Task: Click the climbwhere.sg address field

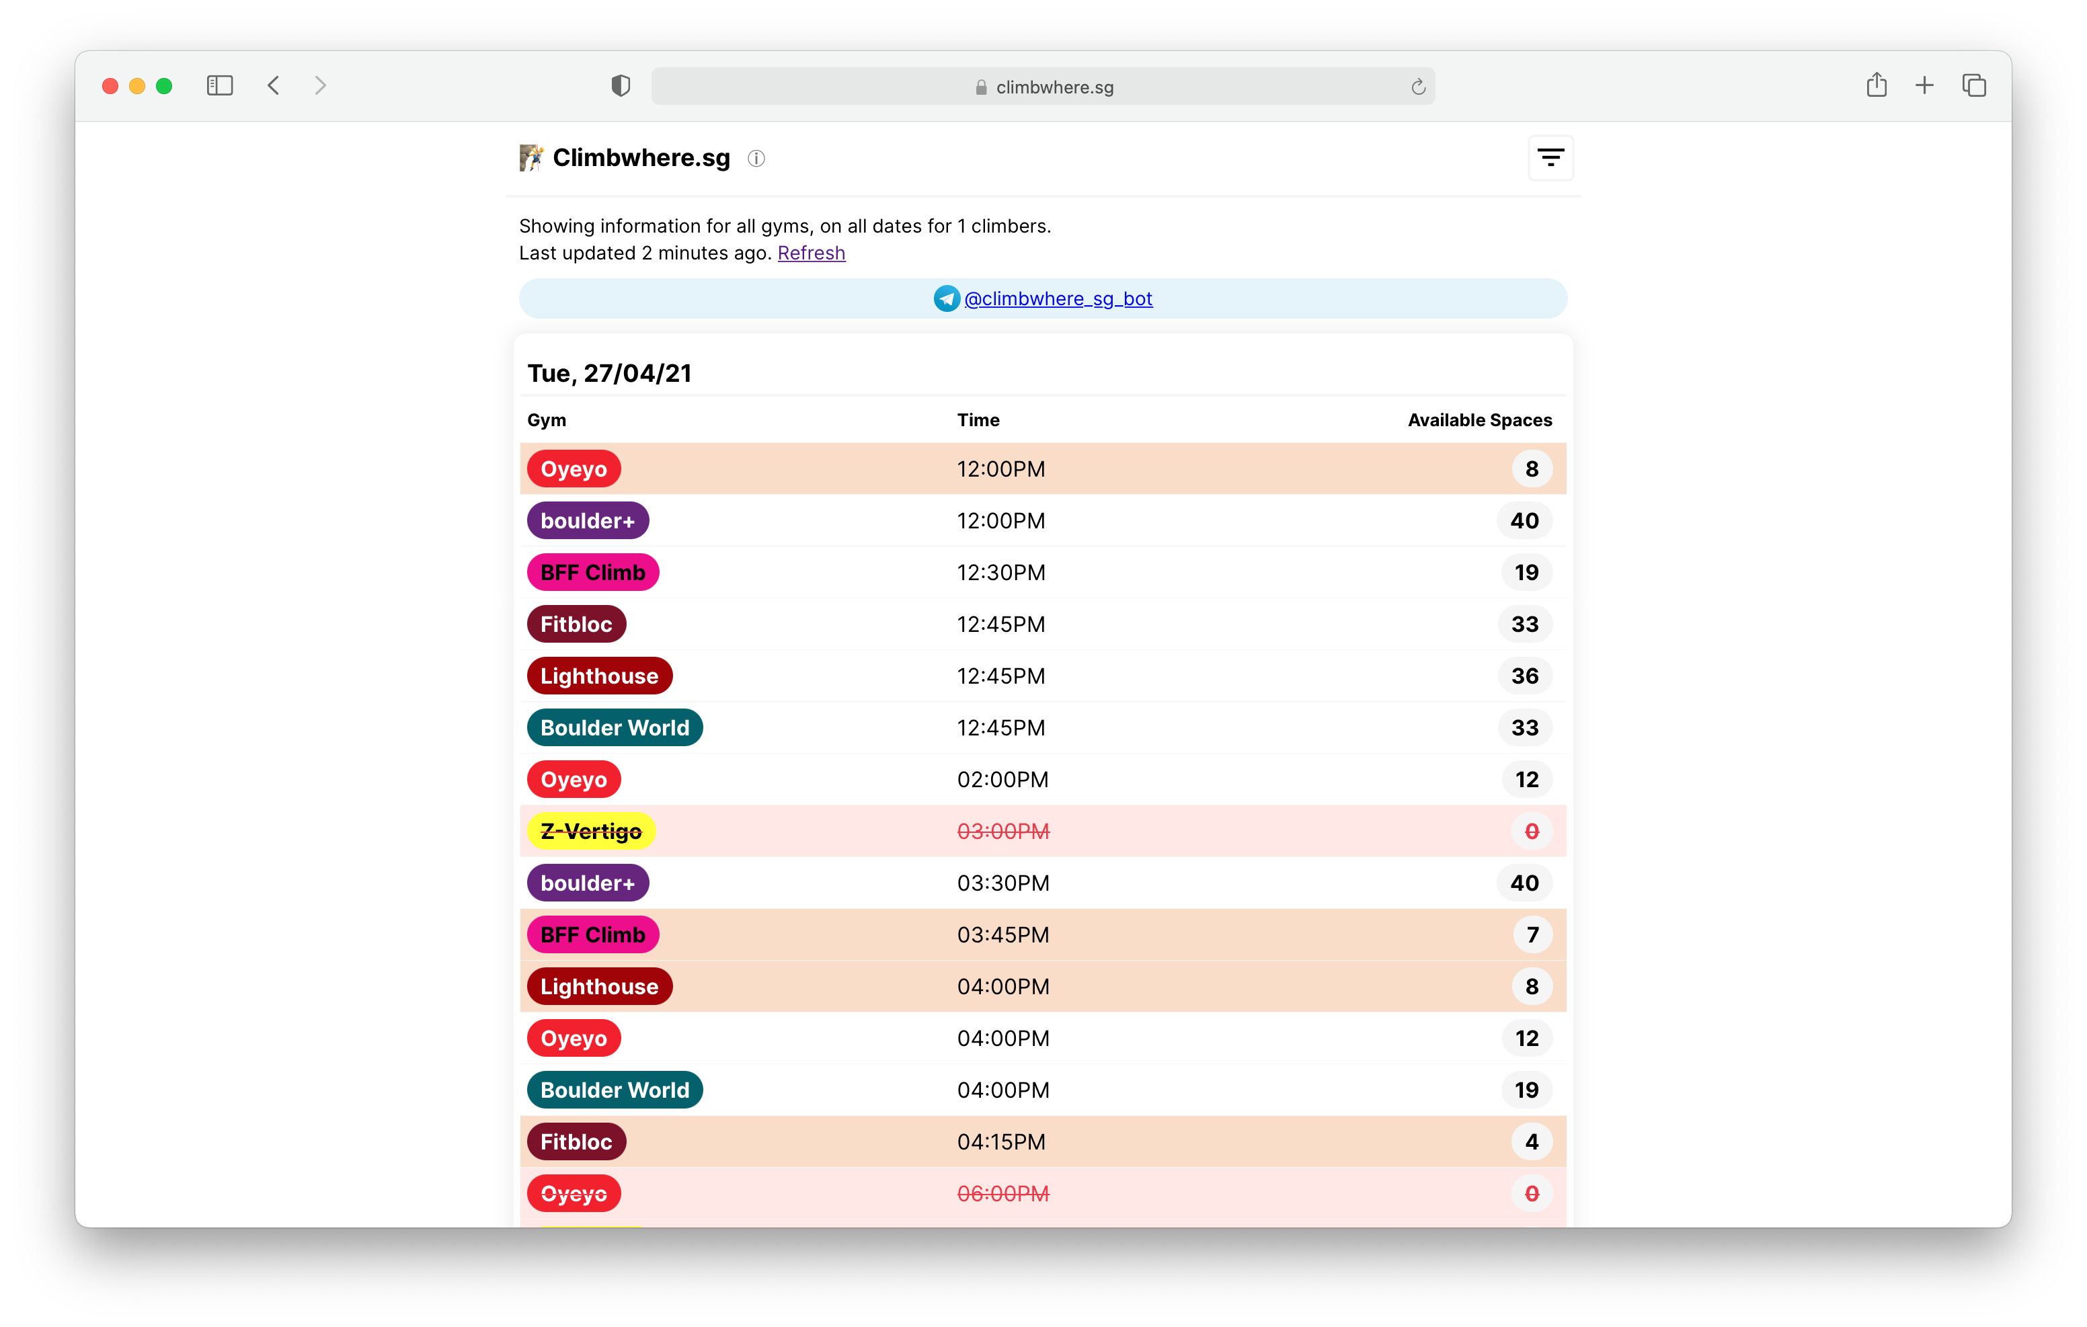Action: click(1043, 87)
